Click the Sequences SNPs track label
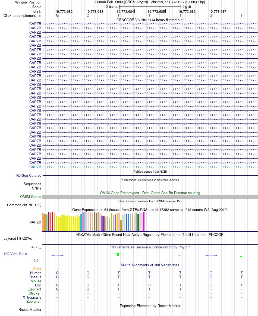The height and width of the screenshot is (316, 258). point(32,186)
